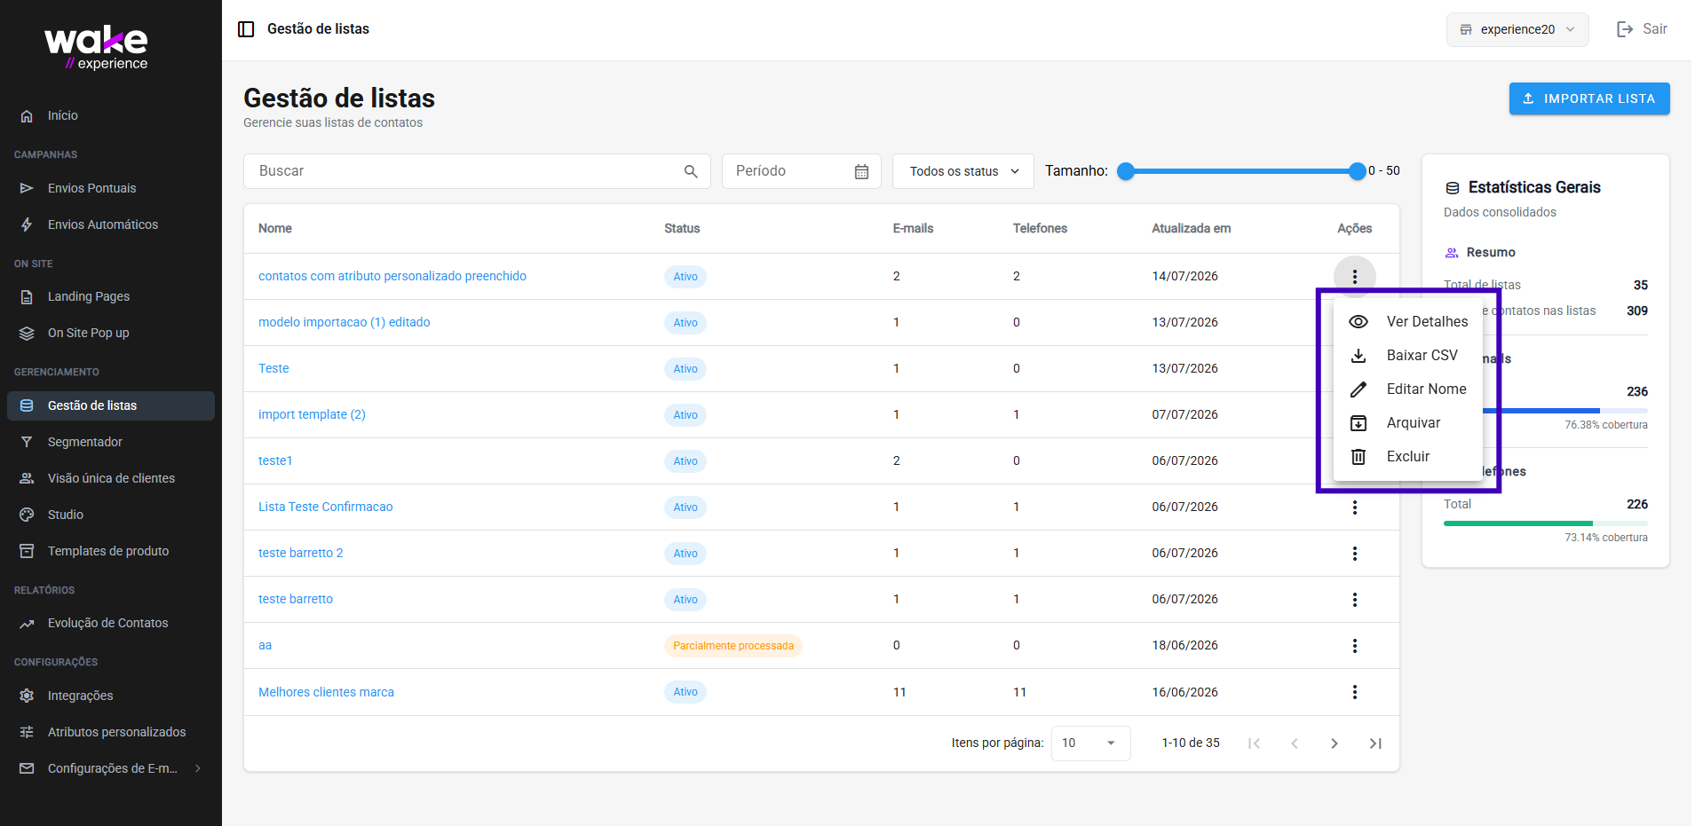Click the Sair logout icon
1695x826 pixels.
[1625, 29]
